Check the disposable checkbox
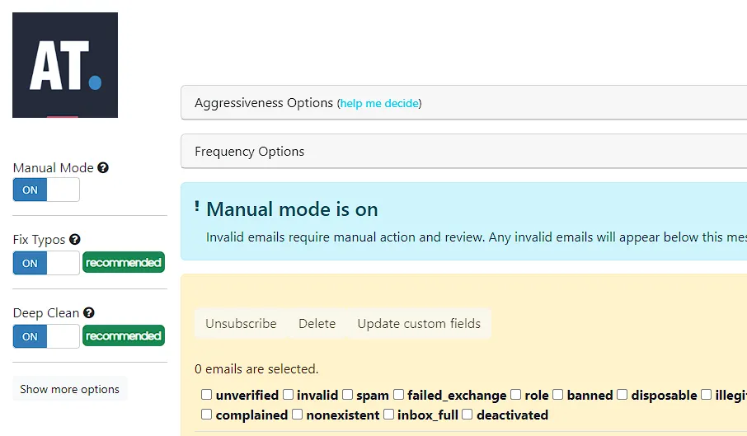The image size is (747, 436). 622,395
